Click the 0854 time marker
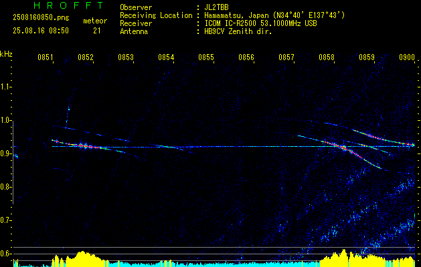This screenshot has width=421, height=267. [166, 57]
